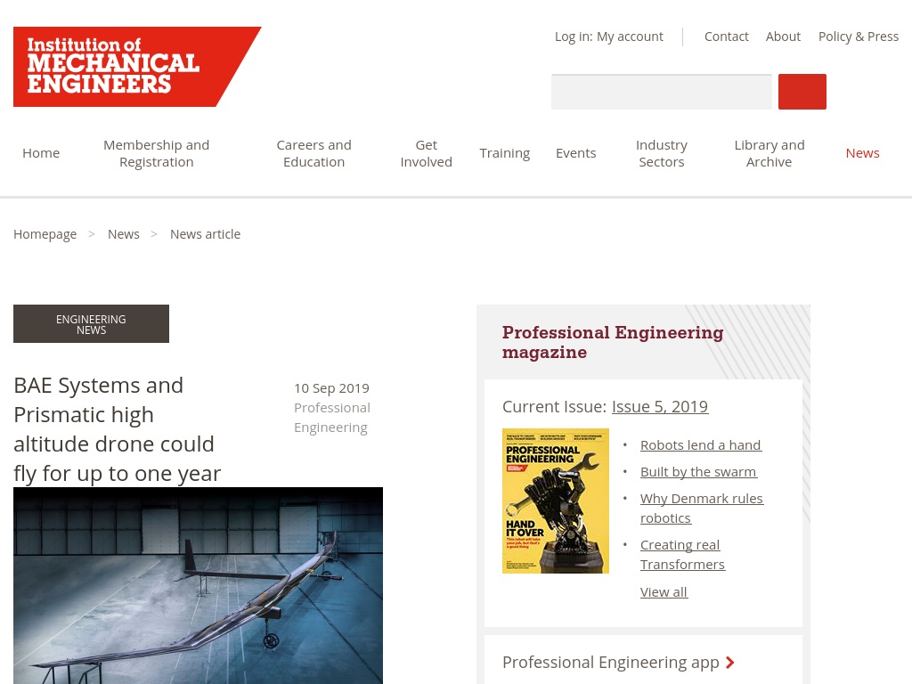This screenshot has width=912, height=684.
Task: Click the Institution of Mechanical Engineers logo
Action: coord(136,66)
